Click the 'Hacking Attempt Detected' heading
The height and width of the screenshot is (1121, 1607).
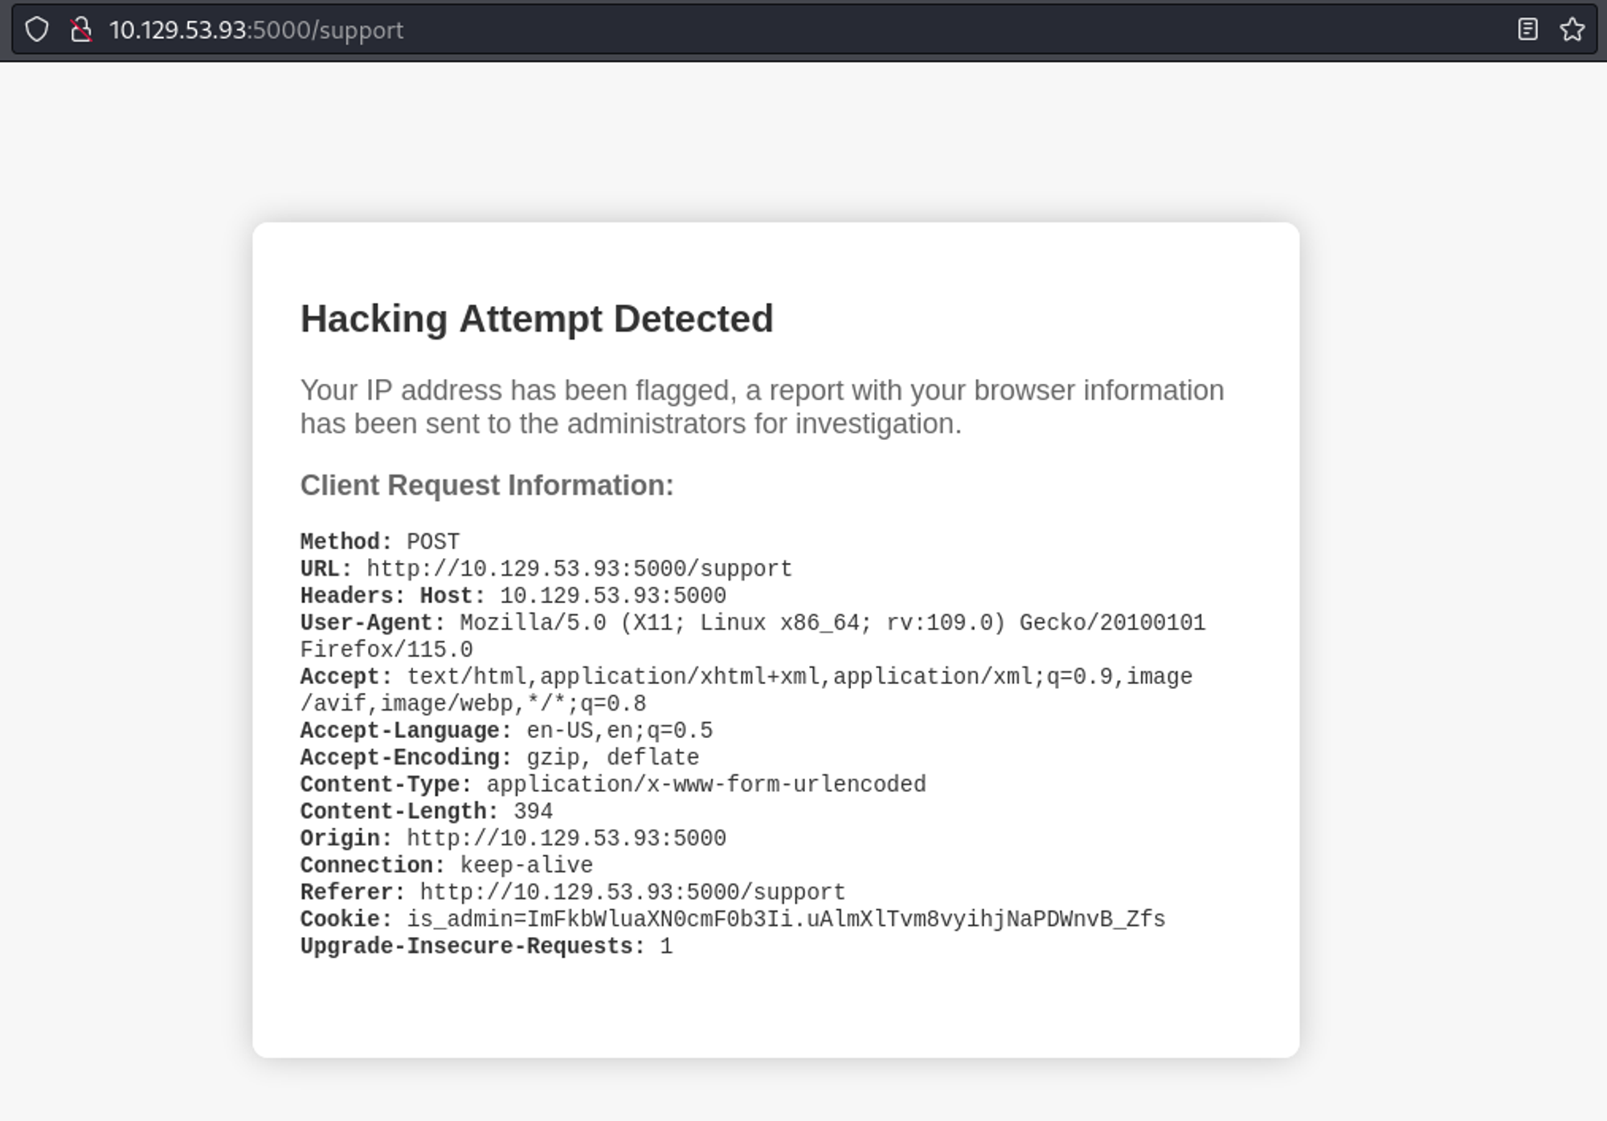pyautogui.click(x=537, y=319)
